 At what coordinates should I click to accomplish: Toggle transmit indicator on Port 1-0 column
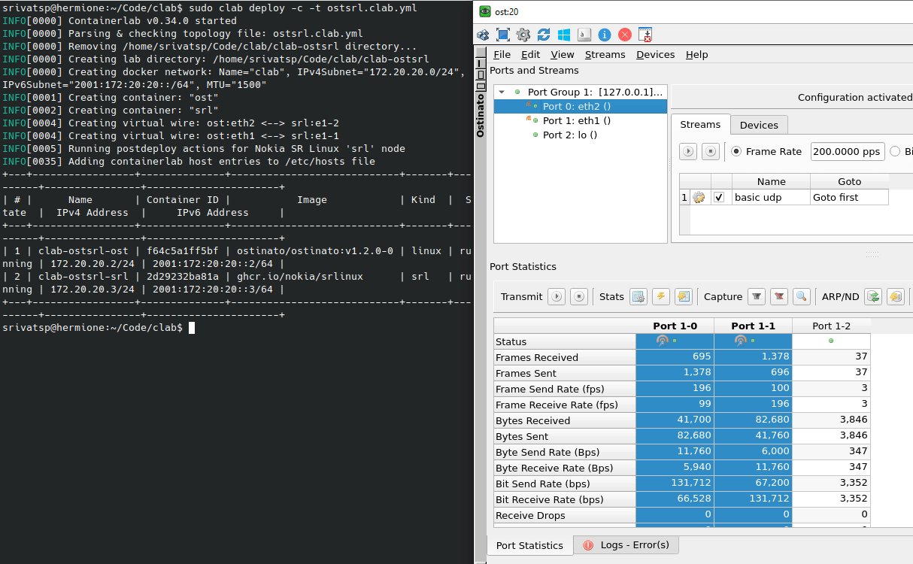click(662, 341)
